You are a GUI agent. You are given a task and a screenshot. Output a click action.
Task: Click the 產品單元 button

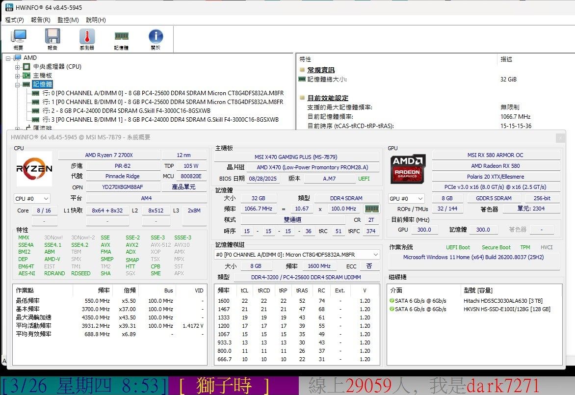tap(184, 187)
